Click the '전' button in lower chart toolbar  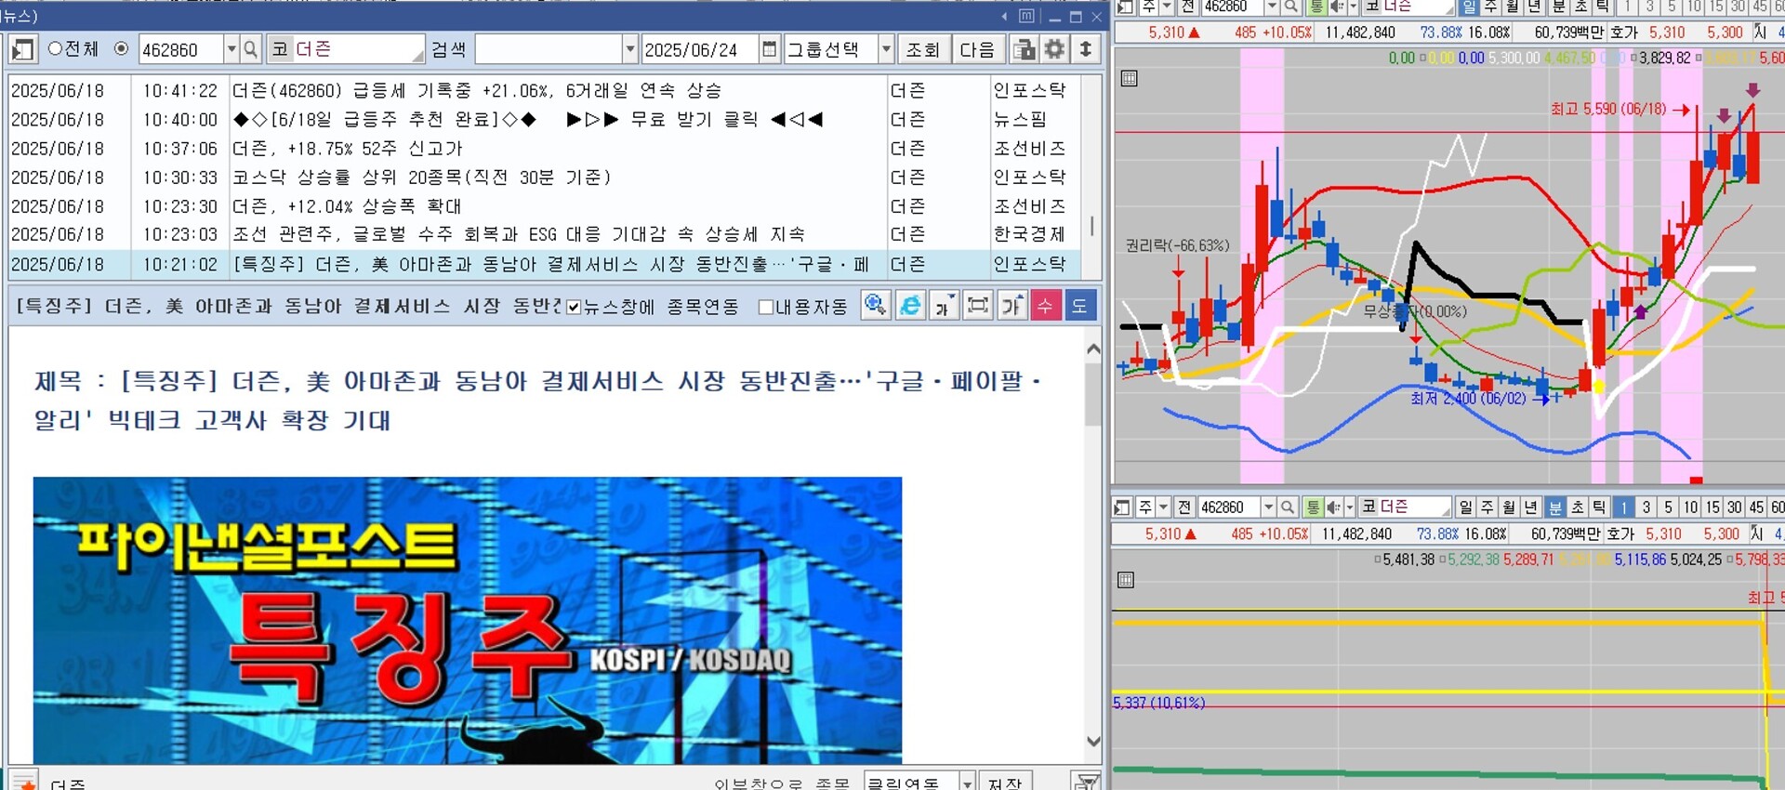1184,507
